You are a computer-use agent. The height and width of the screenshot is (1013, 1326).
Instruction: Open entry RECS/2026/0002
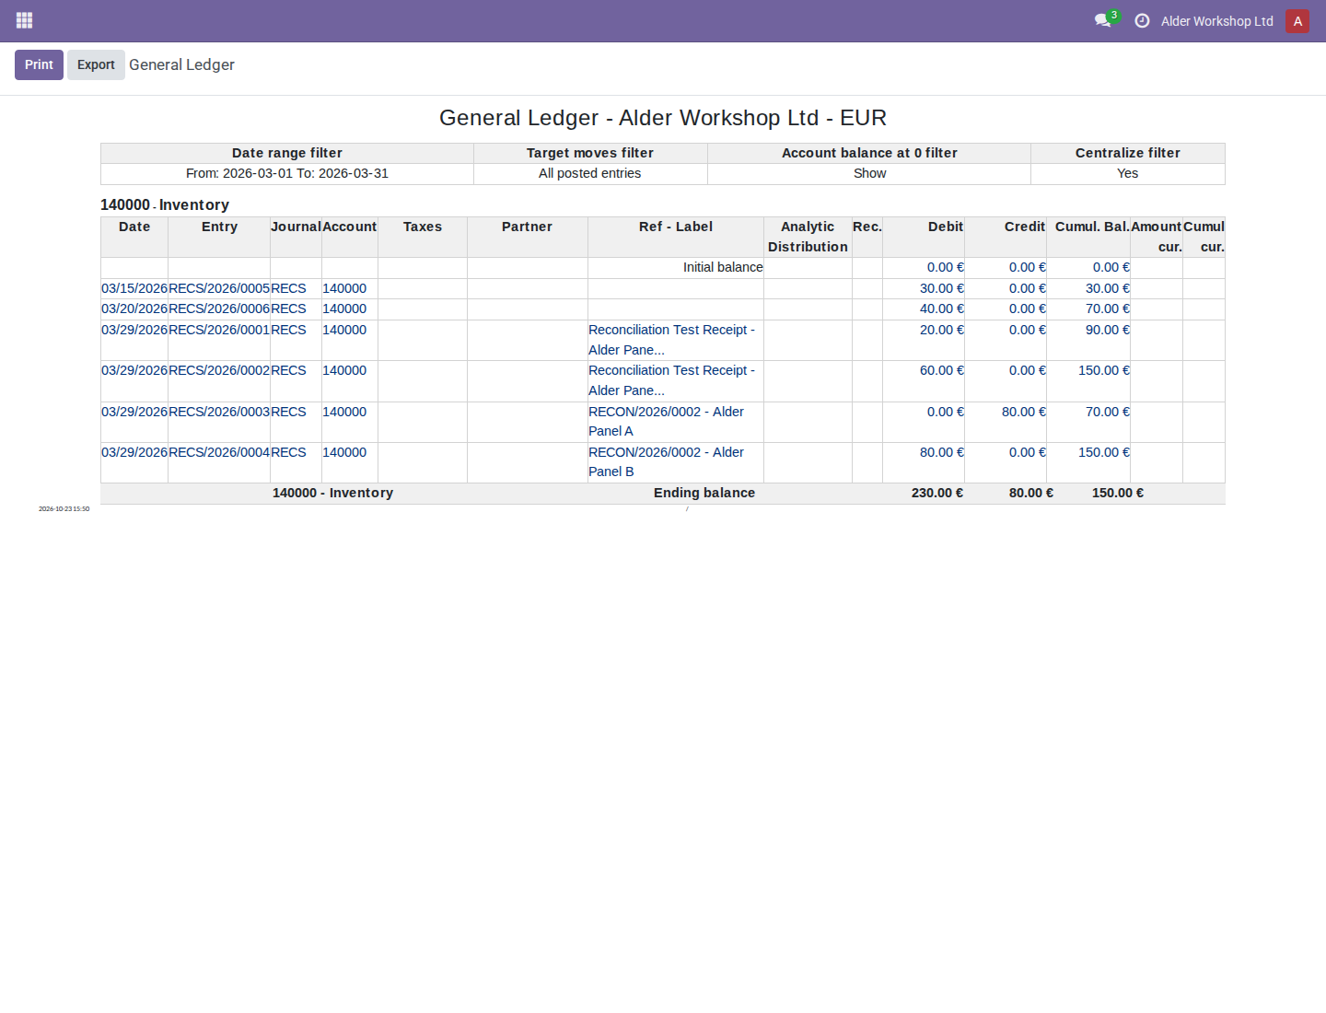[x=219, y=370]
